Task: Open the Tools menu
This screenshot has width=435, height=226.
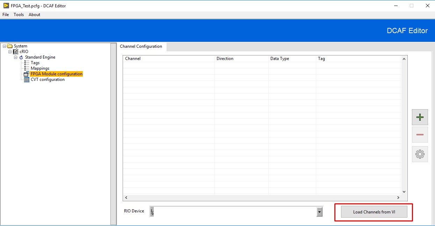Action: point(19,15)
